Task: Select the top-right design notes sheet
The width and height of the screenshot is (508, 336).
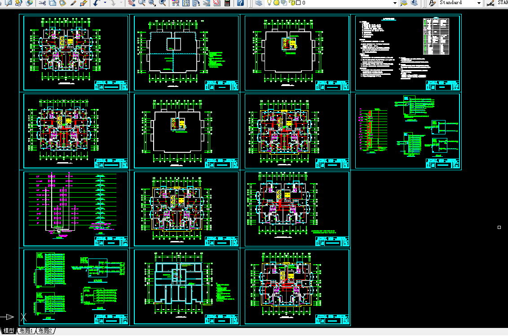Action: 407,53
